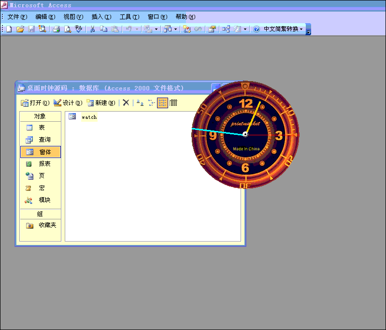This screenshot has width=386, height=330.
Task: Click the Analyze toolbar icon
Action: (168, 29)
